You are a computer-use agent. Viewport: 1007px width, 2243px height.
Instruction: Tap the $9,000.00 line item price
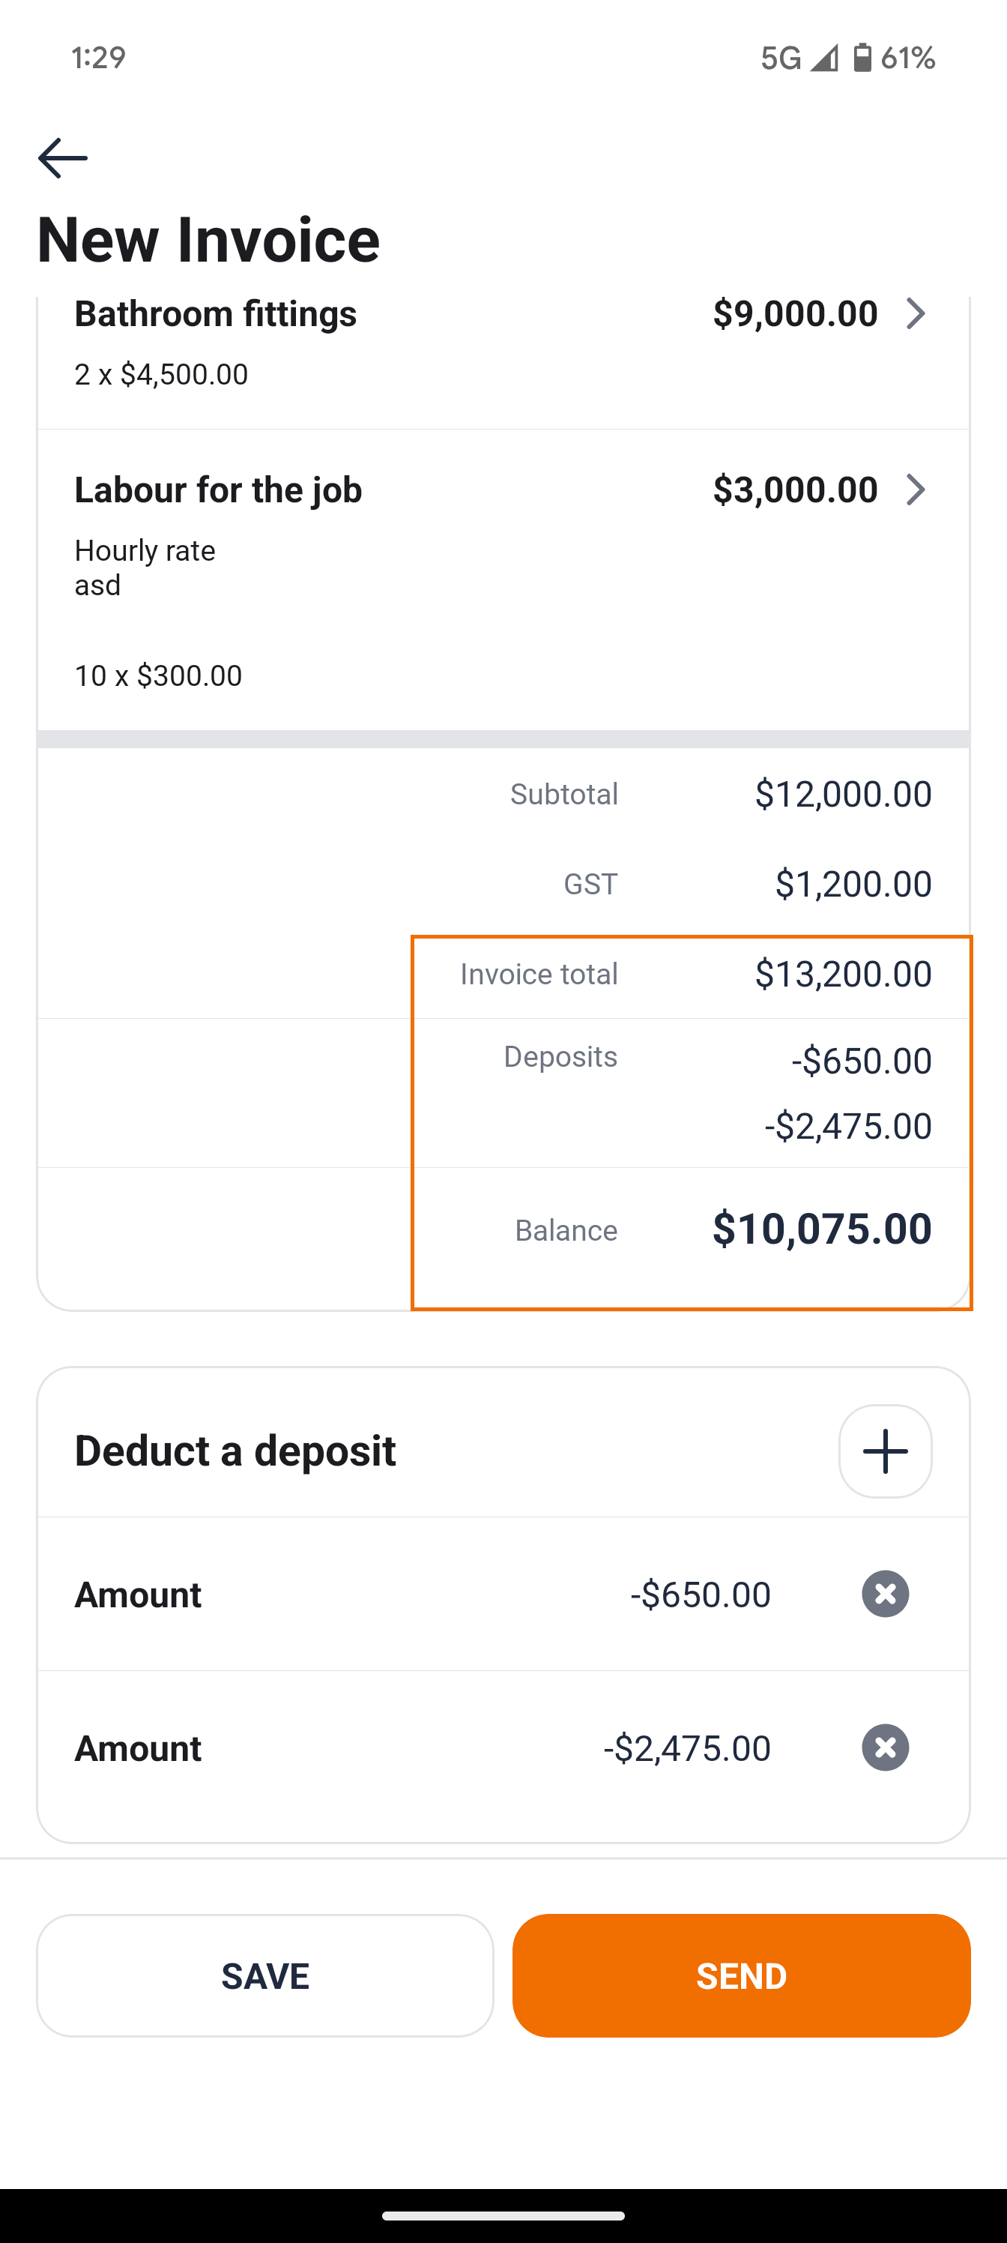pos(795,313)
